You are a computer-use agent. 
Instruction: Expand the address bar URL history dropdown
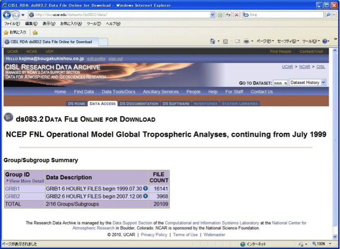coord(212,15)
